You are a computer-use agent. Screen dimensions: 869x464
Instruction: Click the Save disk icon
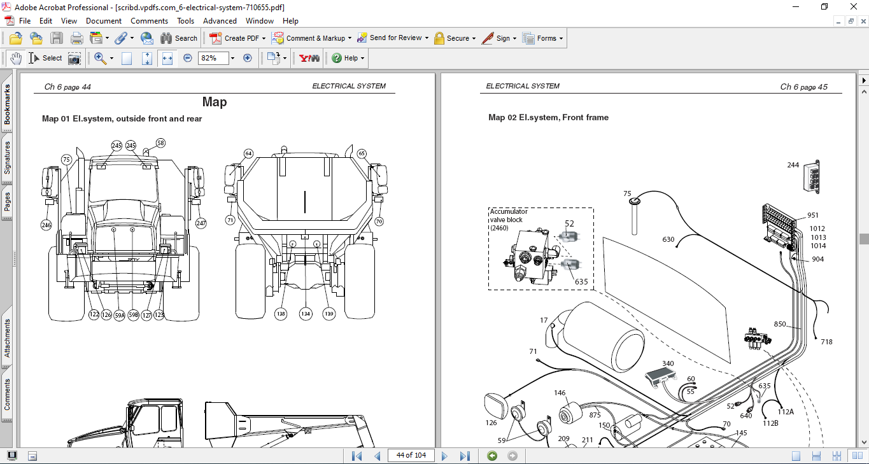[x=57, y=38]
